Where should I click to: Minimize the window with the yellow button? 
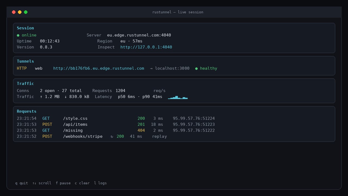pyautogui.click(x=20, y=12)
